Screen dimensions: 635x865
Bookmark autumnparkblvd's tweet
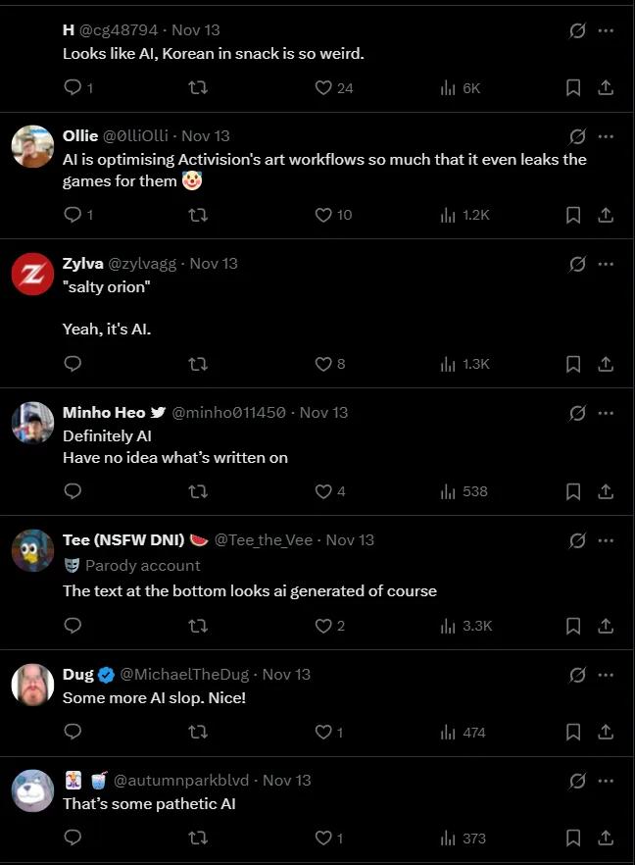pos(573,838)
